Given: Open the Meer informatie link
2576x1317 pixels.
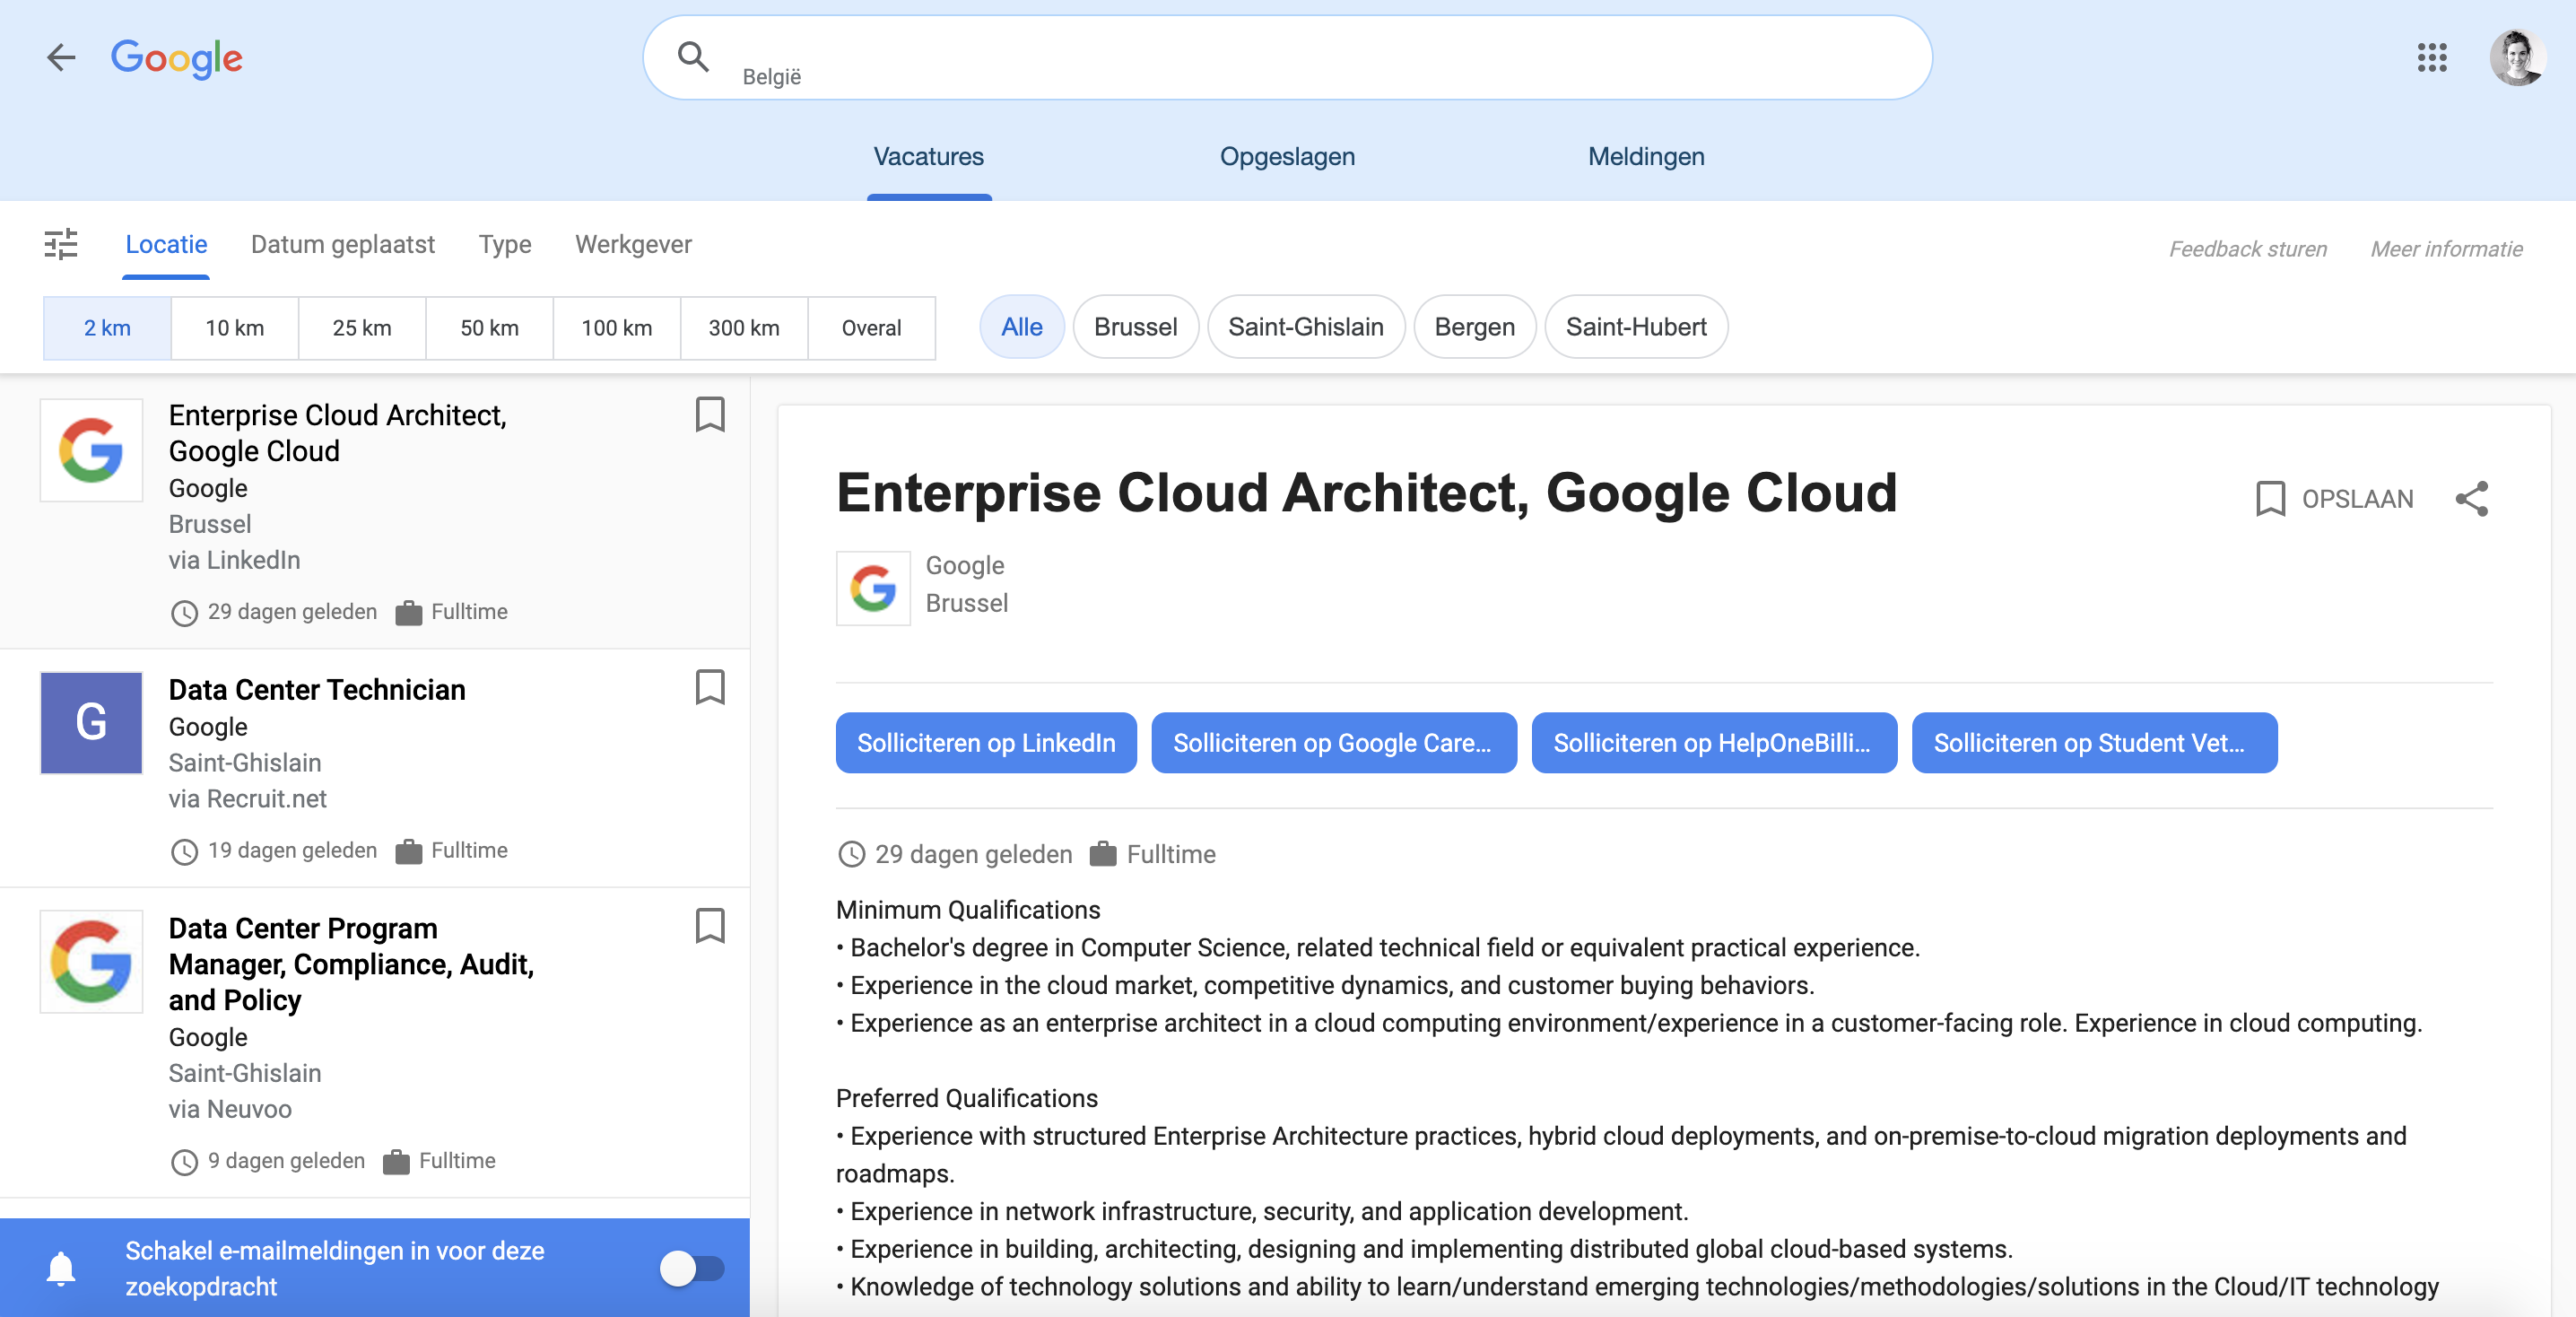Looking at the screenshot, I should point(2446,249).
